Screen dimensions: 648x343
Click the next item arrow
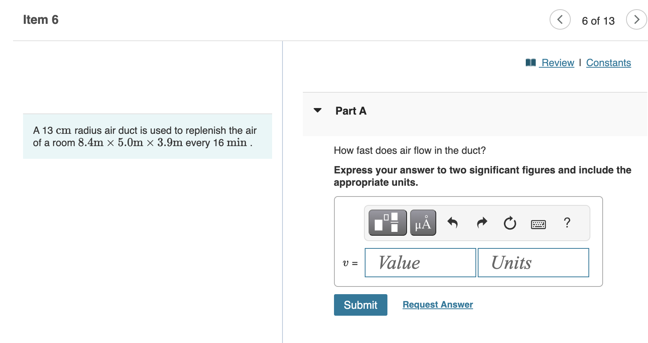tap(636, 20)
